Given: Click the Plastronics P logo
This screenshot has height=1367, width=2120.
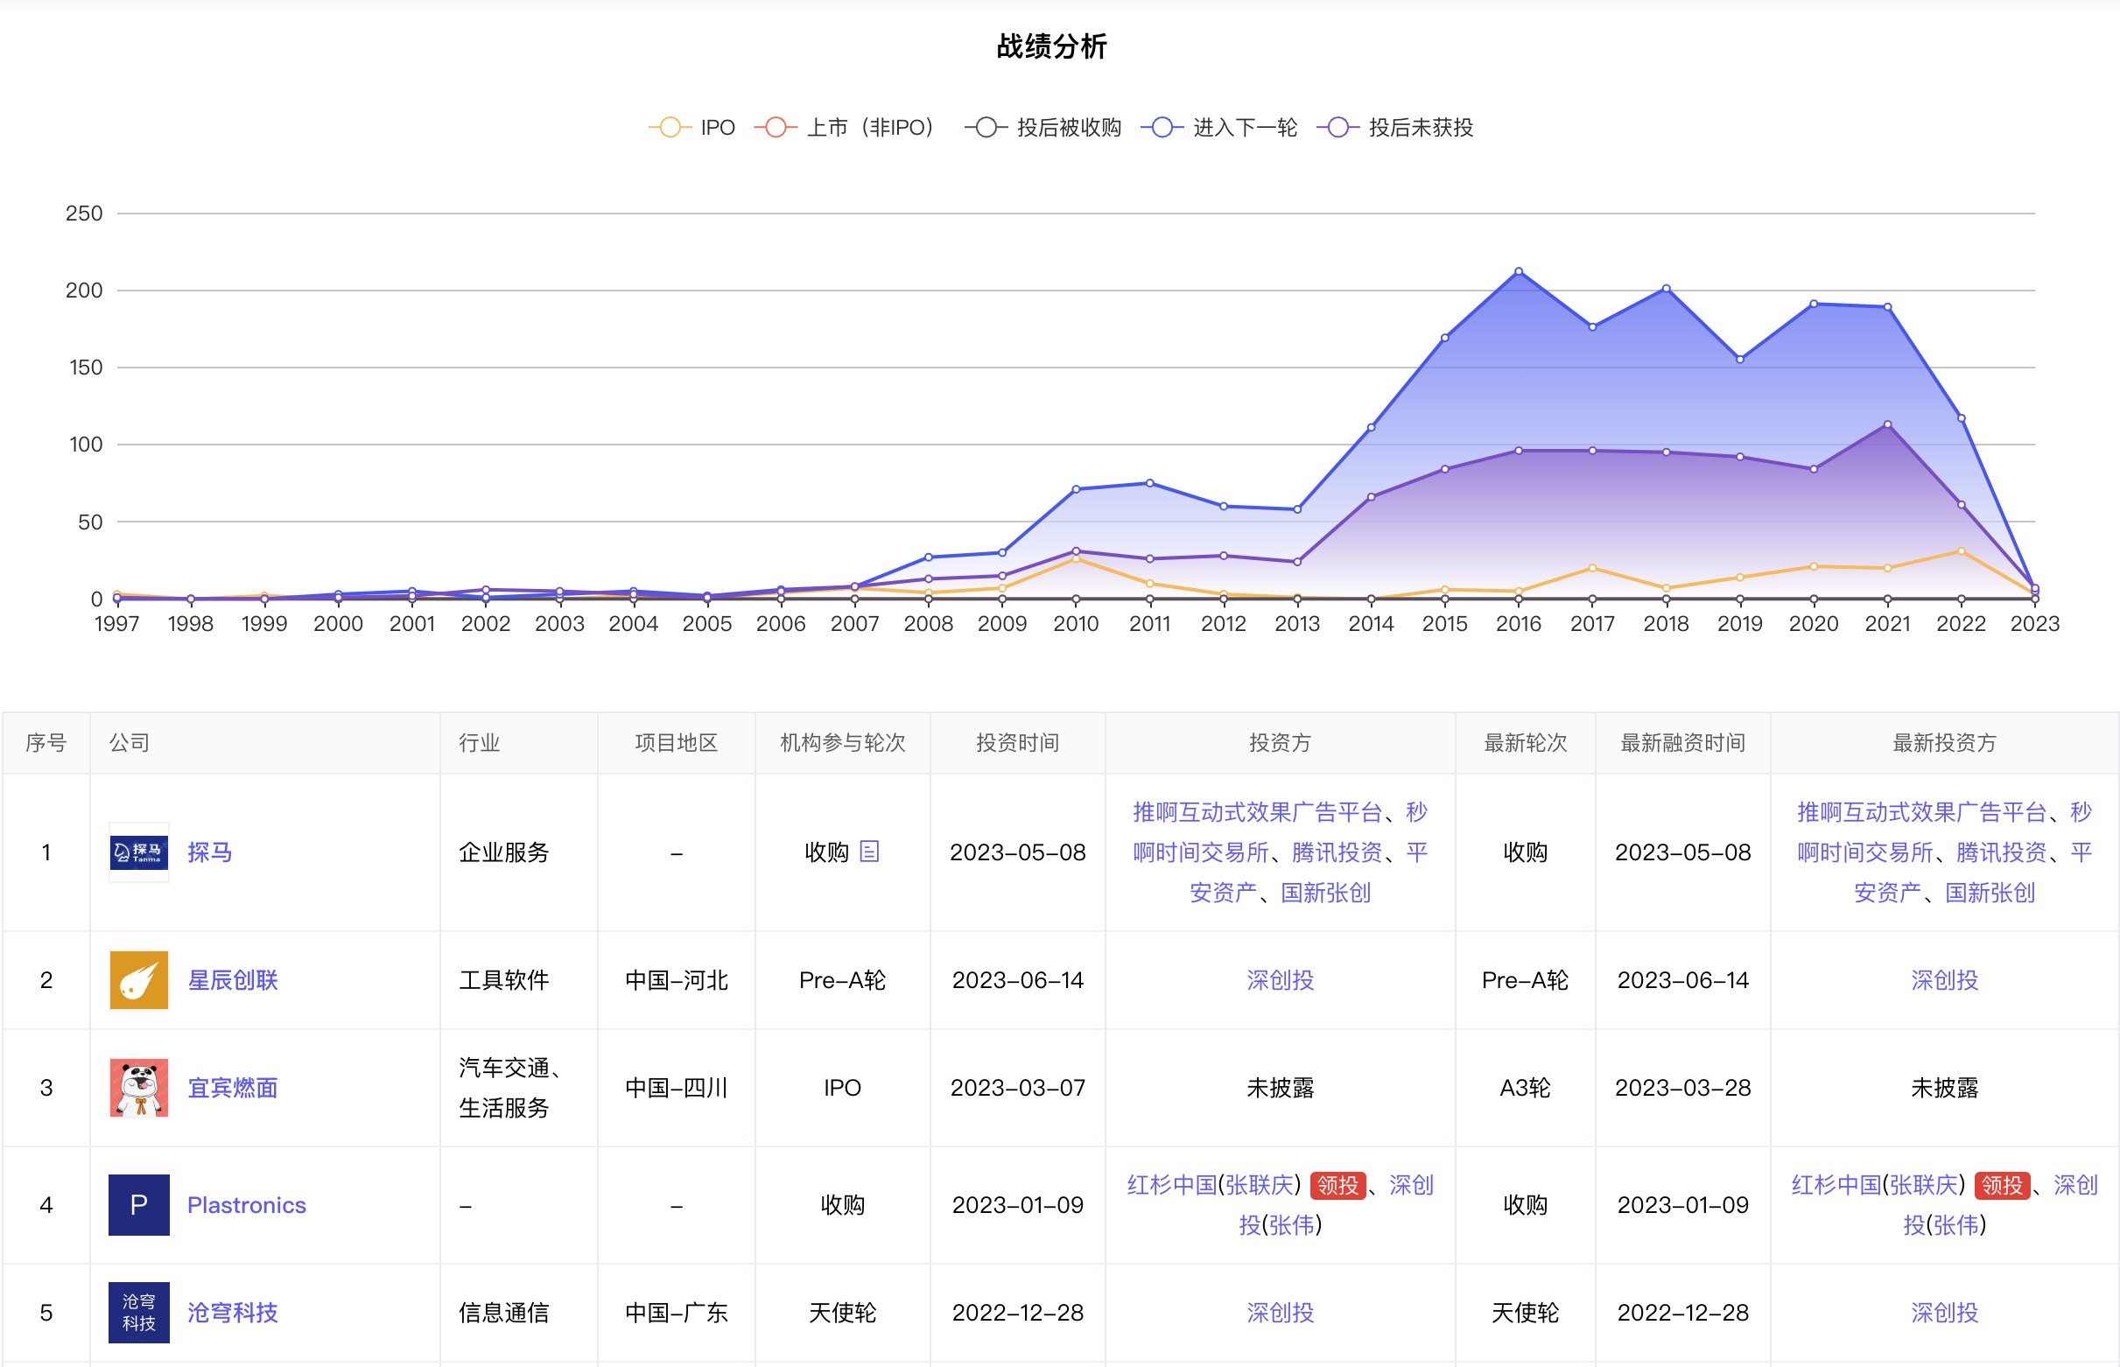Looking at the screenshot, I should 138,1204.
